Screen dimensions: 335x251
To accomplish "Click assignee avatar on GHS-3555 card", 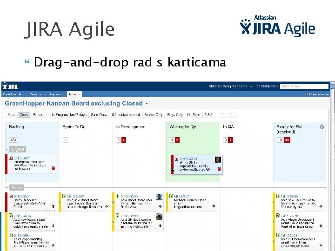I will pyautogui.click(x=159, y=197).
